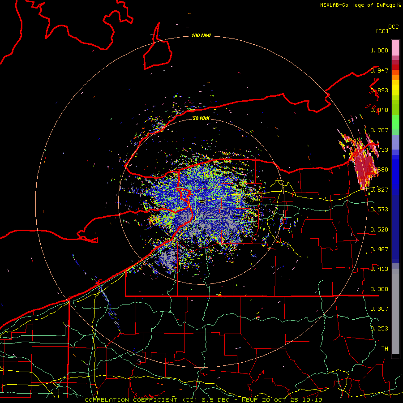This screenshot has width=403, height=403.
Task: Pick the large gray segment of the color bar
Action: point(395,311)
